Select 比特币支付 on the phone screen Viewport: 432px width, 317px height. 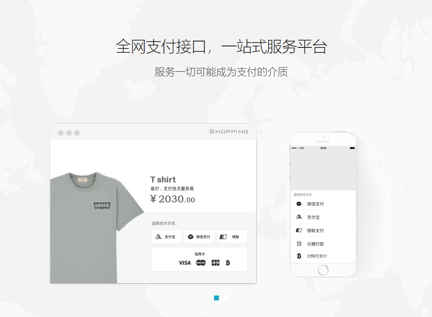(x=323, y=256)
